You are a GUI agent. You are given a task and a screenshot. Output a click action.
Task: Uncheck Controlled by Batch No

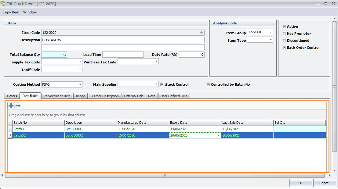pyautogui.click(x=208, y=84)
